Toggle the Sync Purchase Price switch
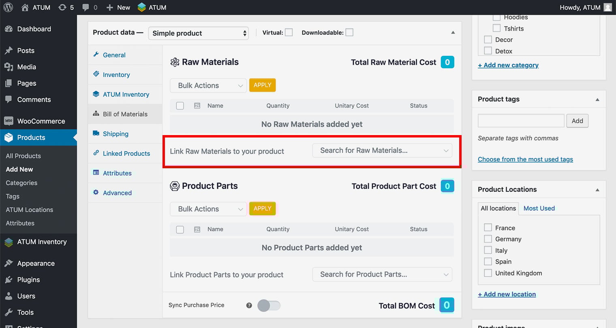616x328 pixels. 269,305
